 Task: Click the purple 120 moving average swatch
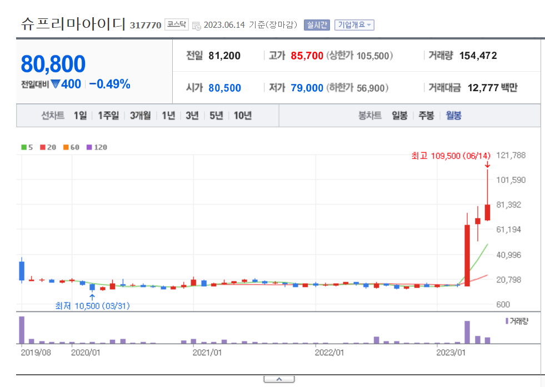point(89,147)
